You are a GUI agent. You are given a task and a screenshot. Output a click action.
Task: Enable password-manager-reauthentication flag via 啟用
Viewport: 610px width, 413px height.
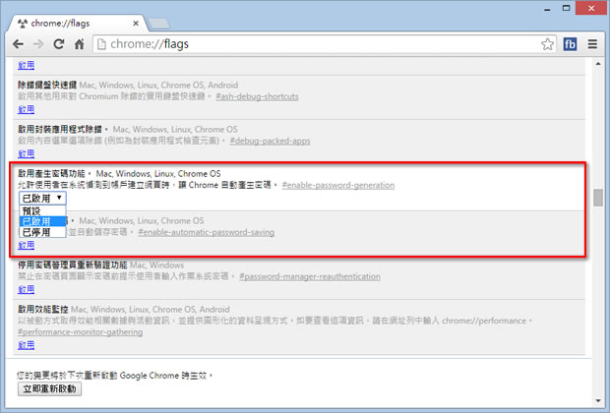pyautogui.click(x=26, y=289)
